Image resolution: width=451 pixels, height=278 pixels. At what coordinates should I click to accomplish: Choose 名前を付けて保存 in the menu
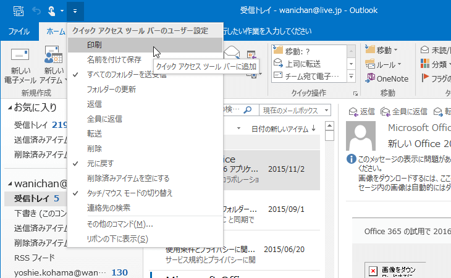point(145,59)
